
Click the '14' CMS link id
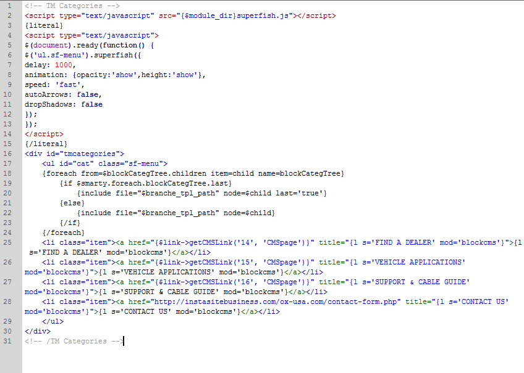(x=245, y=242)
